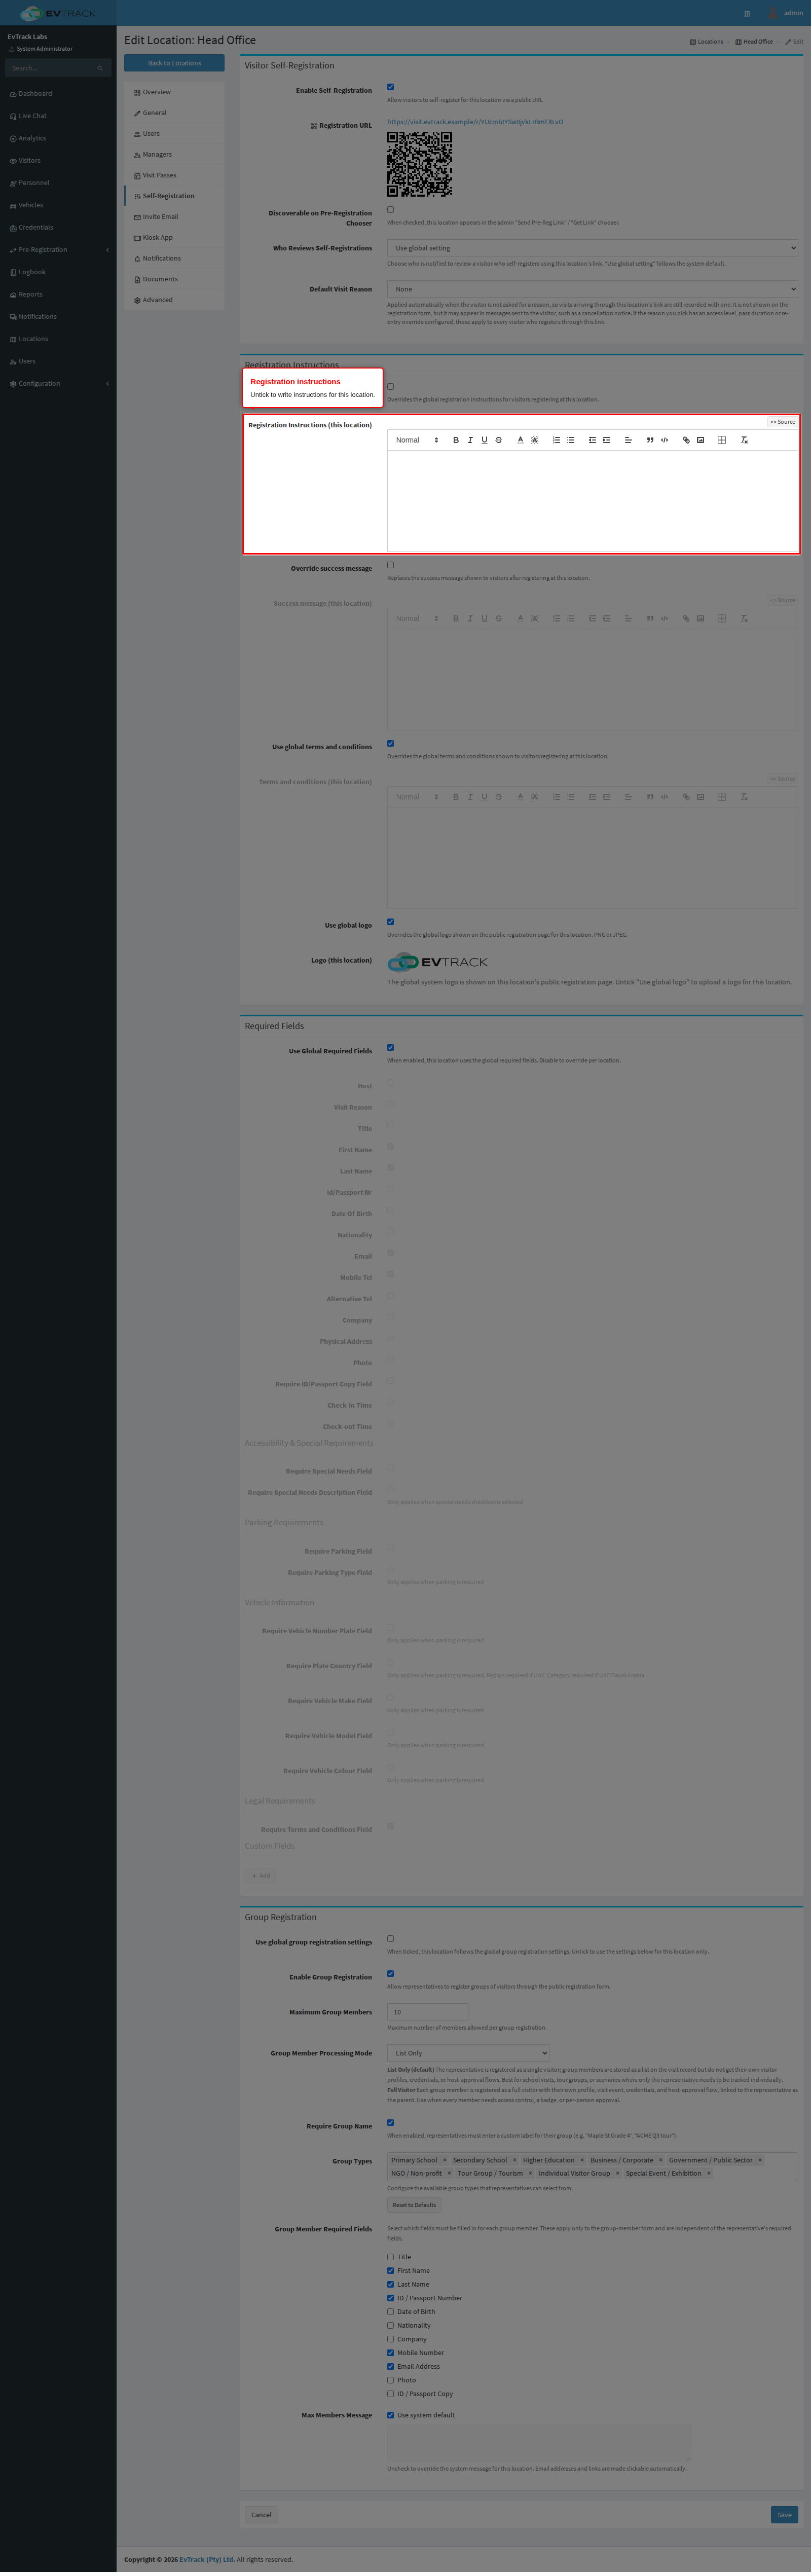
Task: Expand Configuration sidebar menu
Action: click(58, 383)
